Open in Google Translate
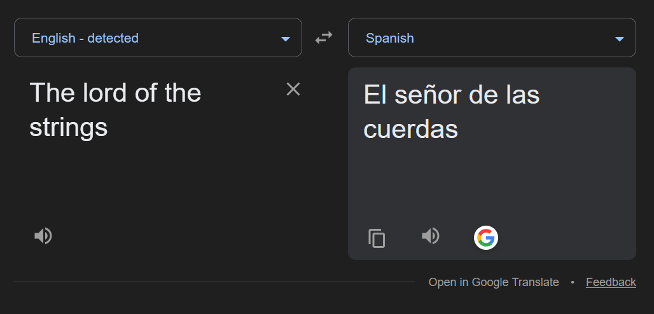 point(493,282)
